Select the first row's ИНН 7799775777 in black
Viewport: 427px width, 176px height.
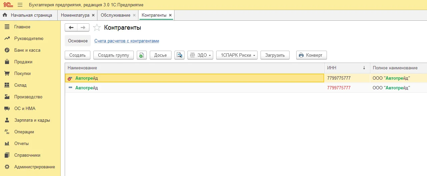pos(339,78)
